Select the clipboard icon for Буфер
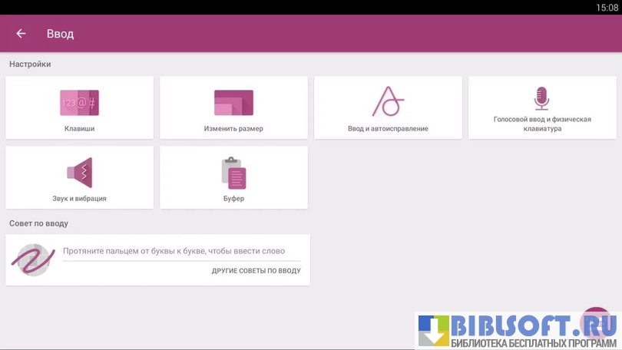 point(233,173)
